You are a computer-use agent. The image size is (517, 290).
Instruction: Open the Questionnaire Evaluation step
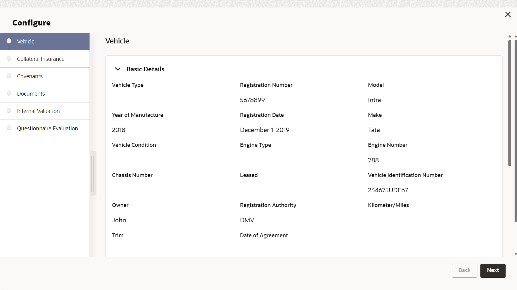coord(45,128)
